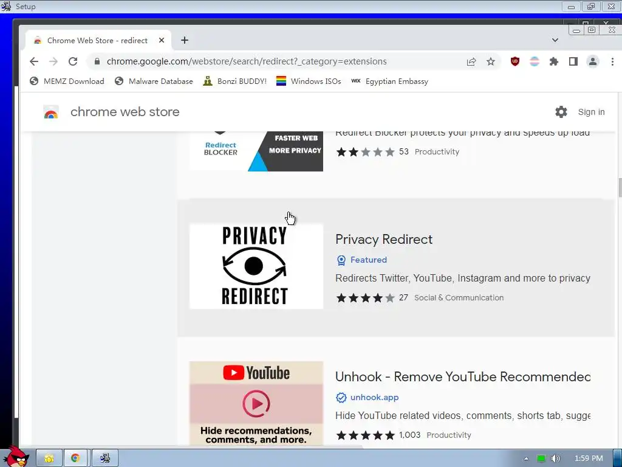Open the uBlock Origin extension icon

pyautogui.click(x=515, y=61)
